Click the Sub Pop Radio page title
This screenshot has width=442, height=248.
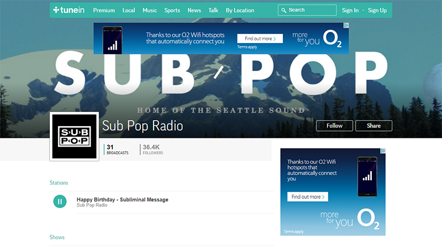coord(143,126)
